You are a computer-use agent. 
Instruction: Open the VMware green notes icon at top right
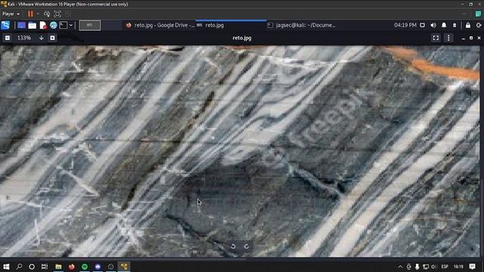[478, 14]
